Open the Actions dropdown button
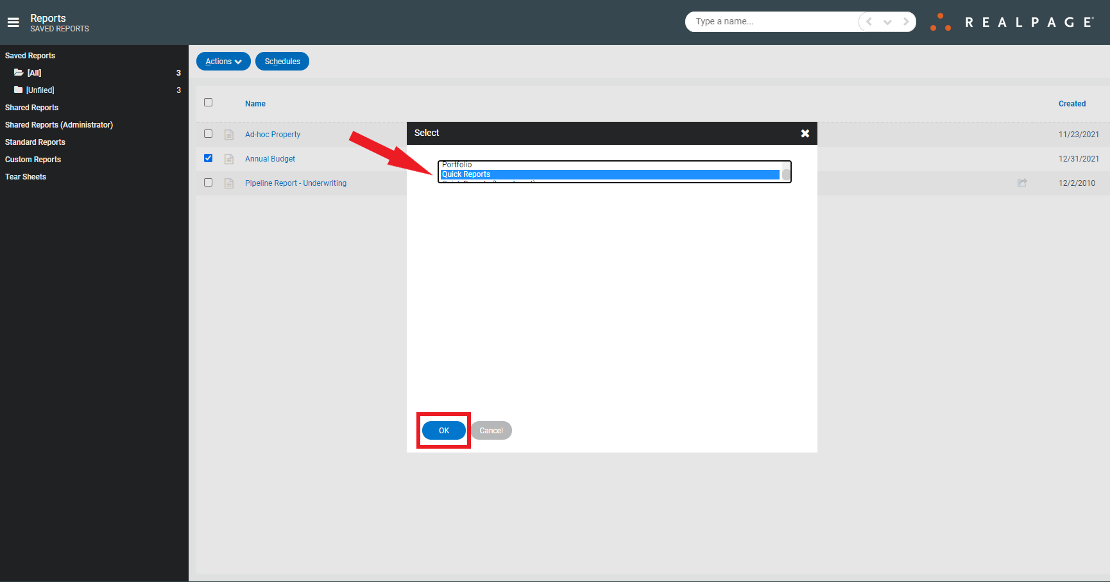 (223, 62)
